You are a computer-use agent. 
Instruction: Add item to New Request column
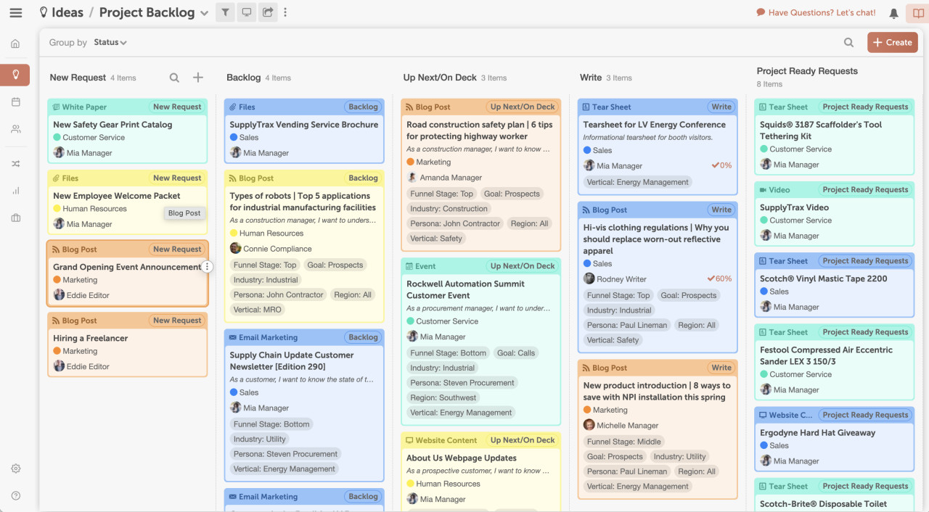tap(198, 78)
